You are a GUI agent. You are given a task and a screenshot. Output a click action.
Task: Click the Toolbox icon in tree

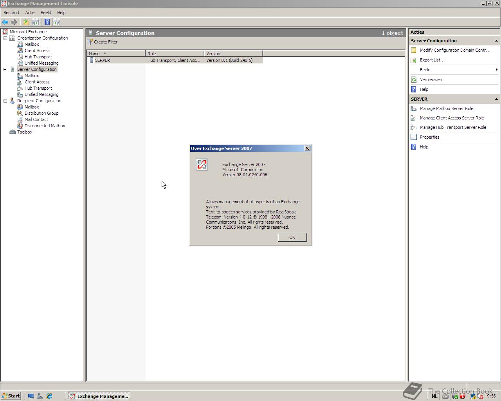pos(13,132)
